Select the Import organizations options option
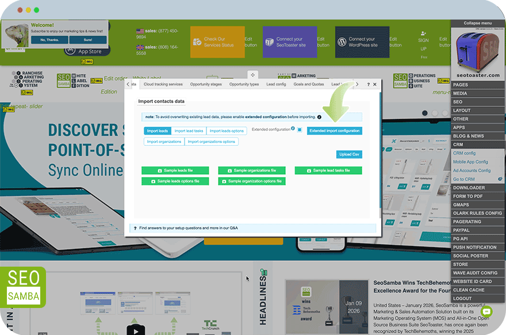 pyautogui.click(x=212, y=141)
